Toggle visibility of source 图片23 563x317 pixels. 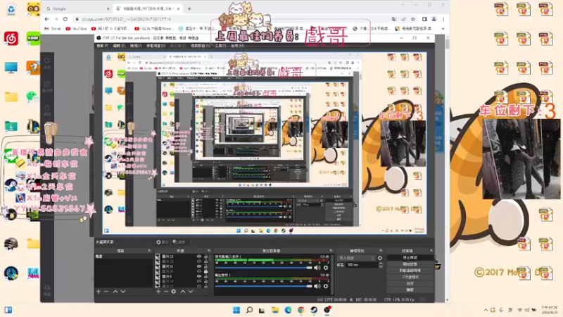coord(199,256)
